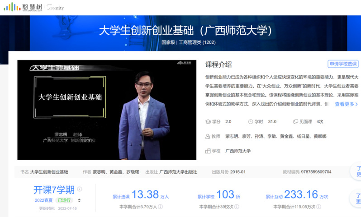Viewport: 361px width, 217px height.
Task: Expand course intro via 查看更多
Action: pos(346,104)
